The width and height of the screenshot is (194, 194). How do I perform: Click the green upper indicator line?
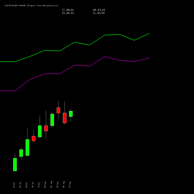click(74, 42)
